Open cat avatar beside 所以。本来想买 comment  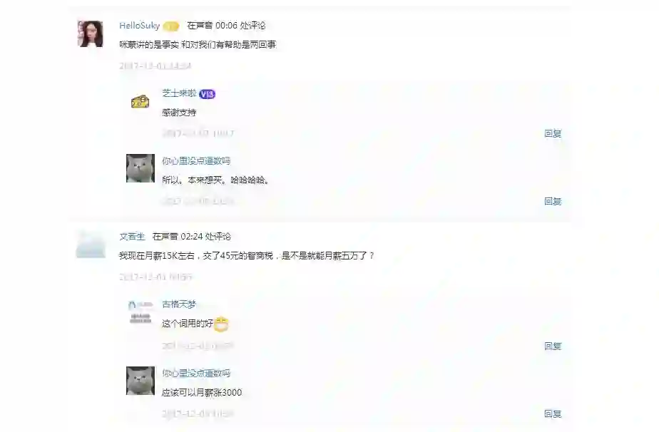[141, 168]
